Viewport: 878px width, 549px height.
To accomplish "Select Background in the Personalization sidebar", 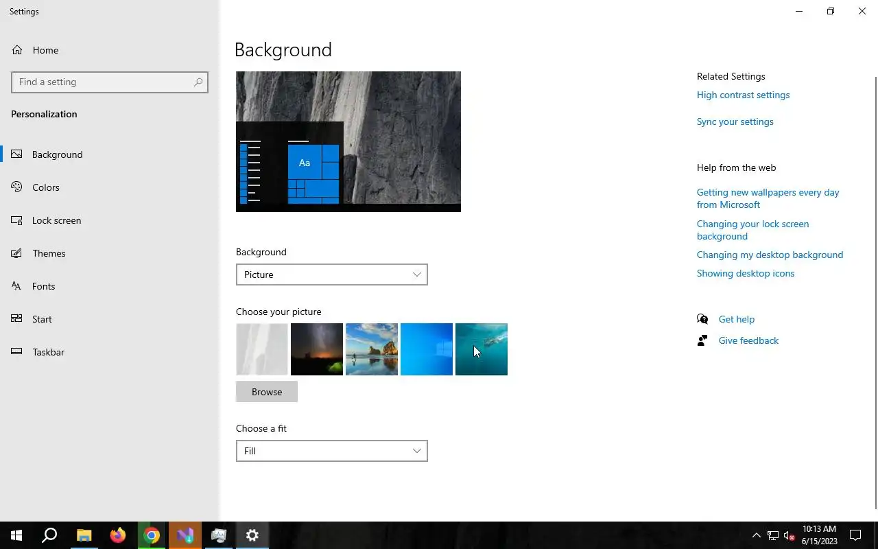I will coord(110,154).
